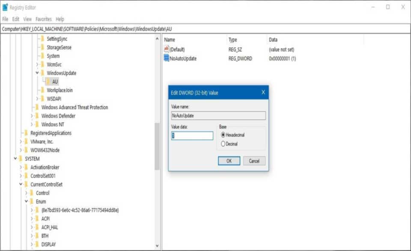Select the Decimal base radio button

point(223,144)
